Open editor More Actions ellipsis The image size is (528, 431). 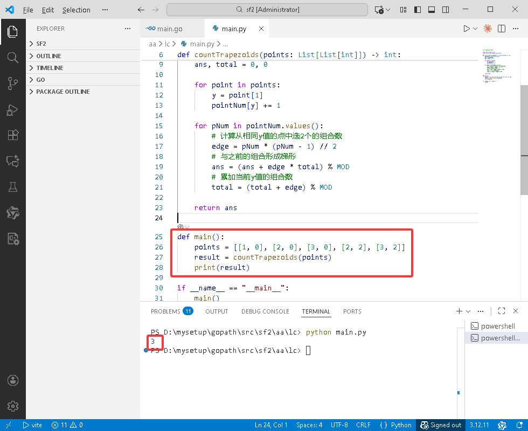coord(516,29)
